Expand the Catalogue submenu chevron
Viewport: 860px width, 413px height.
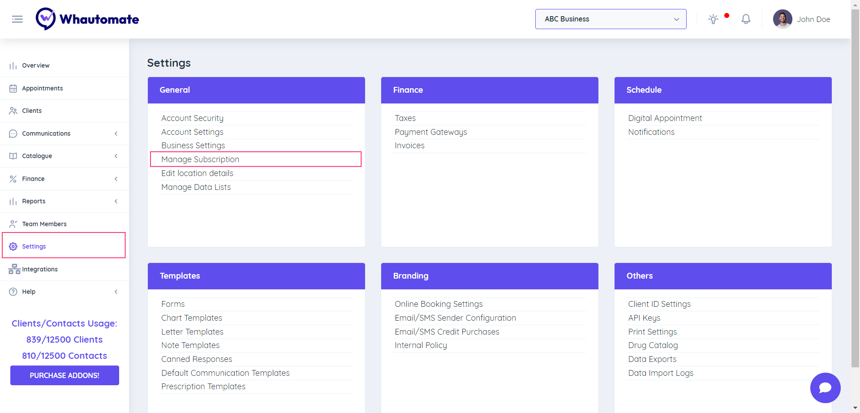116,156
